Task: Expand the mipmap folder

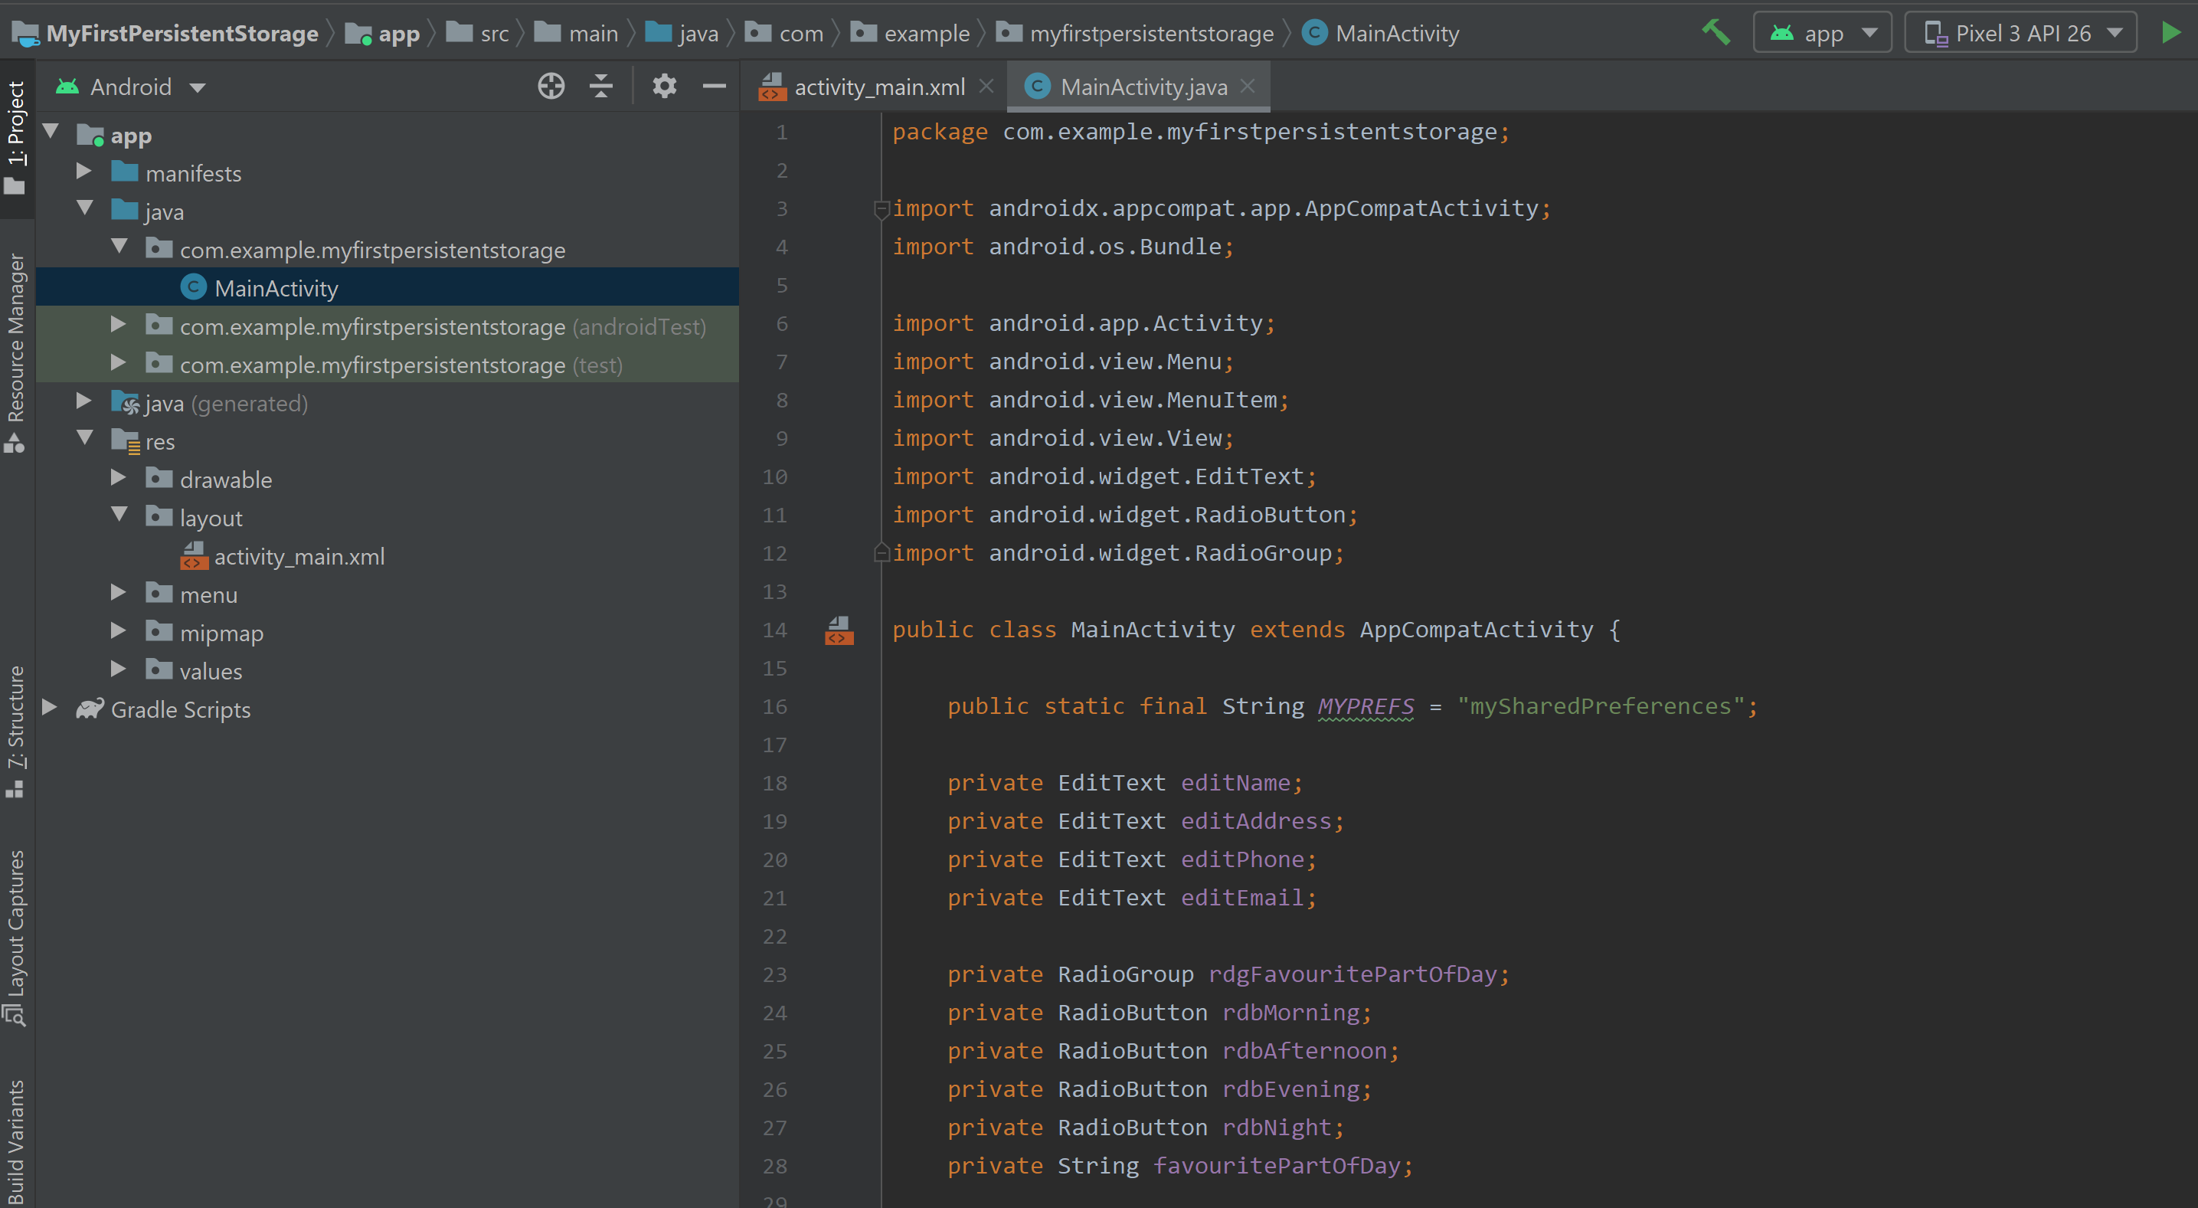Action: coord(119,631)
